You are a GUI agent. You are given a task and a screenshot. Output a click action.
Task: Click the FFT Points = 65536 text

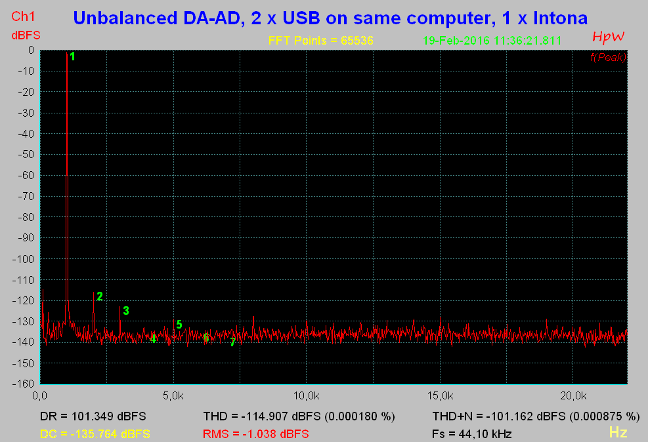[x=321, y=40]
